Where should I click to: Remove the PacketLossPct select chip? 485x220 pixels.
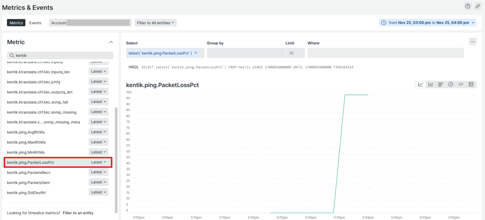(196, 53)
